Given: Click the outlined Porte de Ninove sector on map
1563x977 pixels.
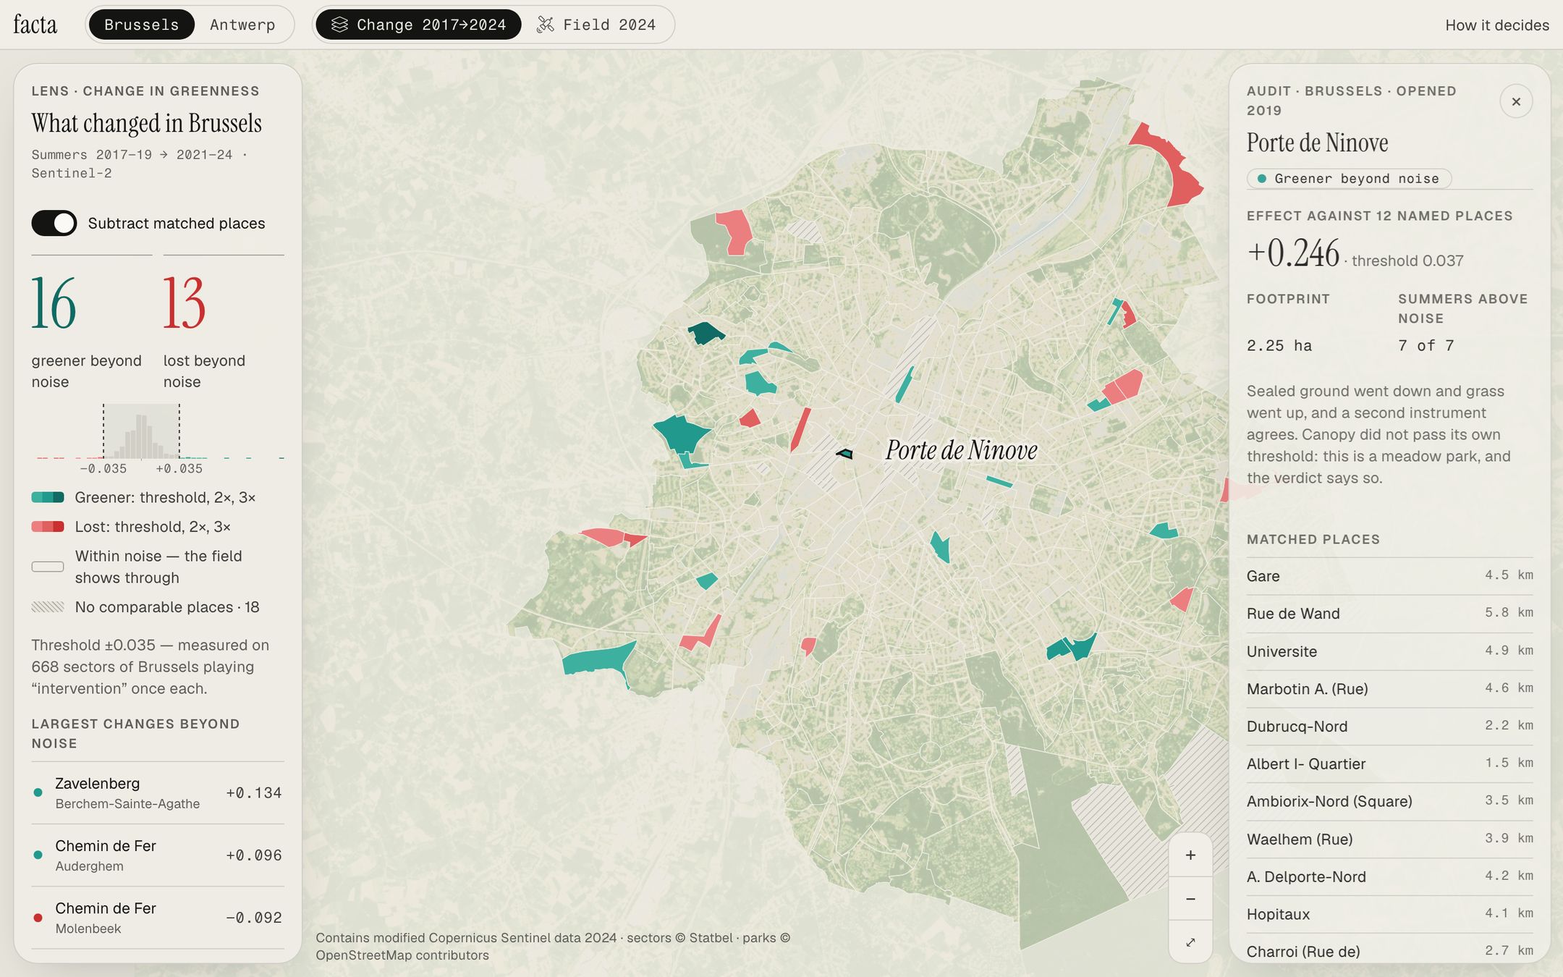Looking at the screenshot, I should pos(845,454).
